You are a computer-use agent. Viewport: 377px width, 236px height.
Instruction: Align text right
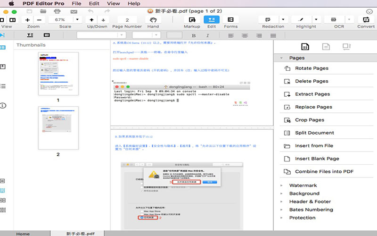click(259, 36)
